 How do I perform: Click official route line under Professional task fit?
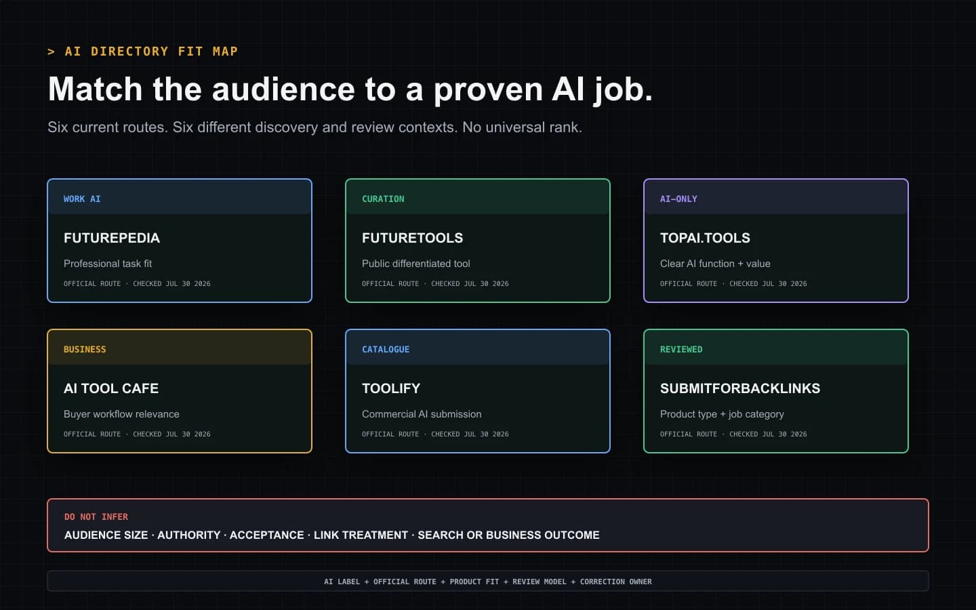tap(137, 283)
